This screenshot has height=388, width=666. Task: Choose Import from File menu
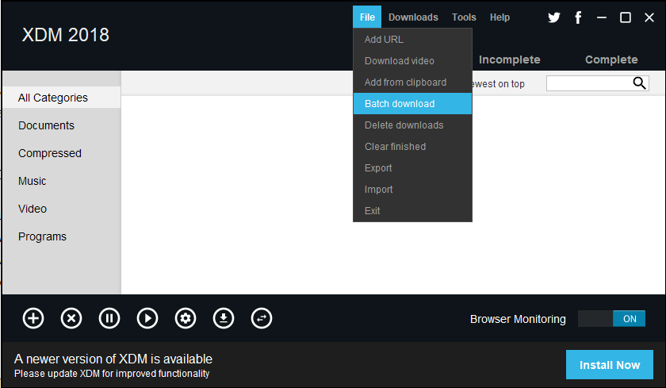[x=412, y=190]
